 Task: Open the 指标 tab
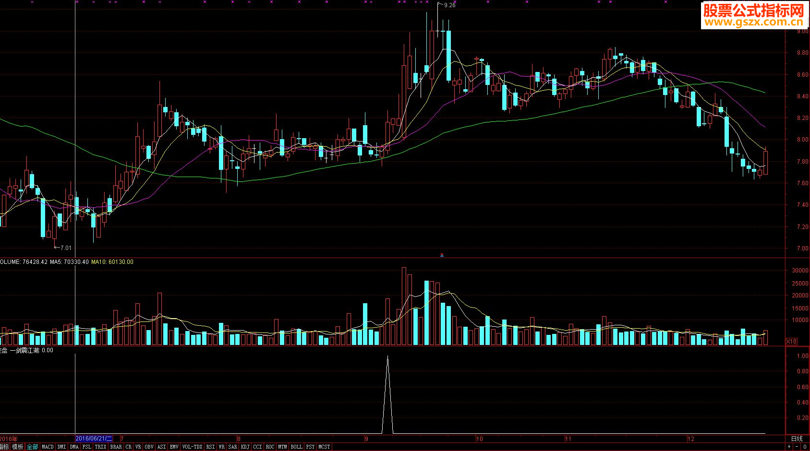click(x=4, y=447)
